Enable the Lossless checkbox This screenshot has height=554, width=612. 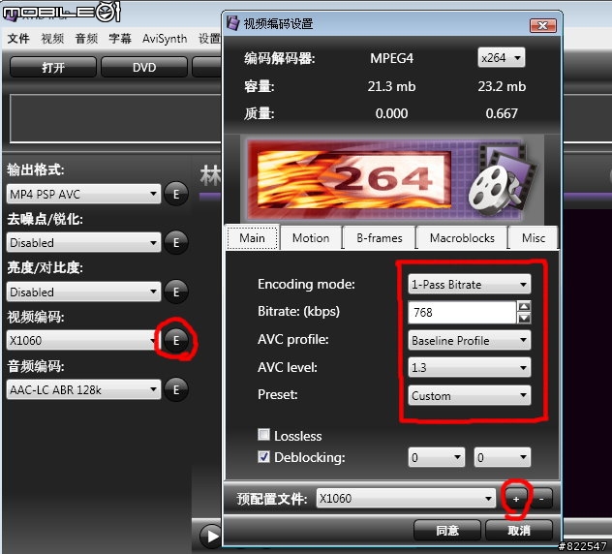click(263, 435)
